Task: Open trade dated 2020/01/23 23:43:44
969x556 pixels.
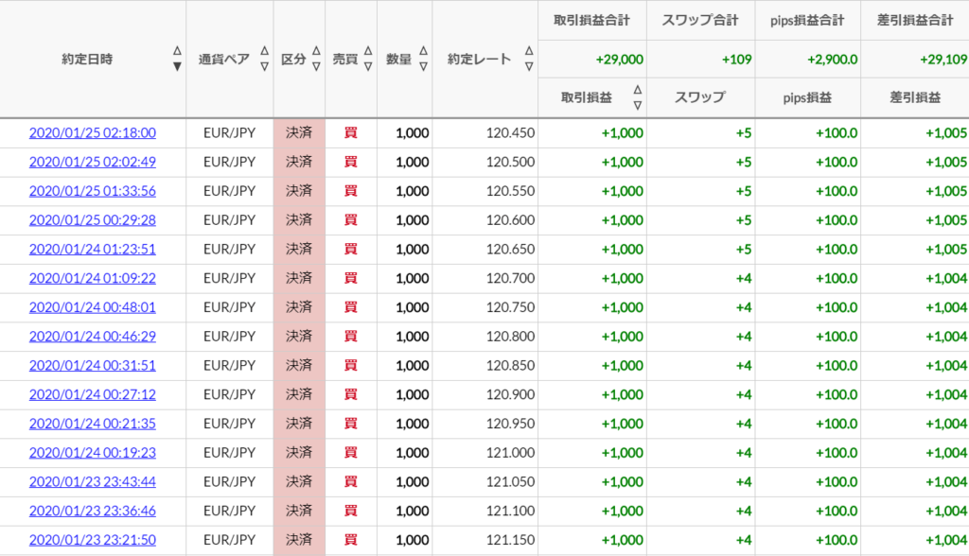Action: 93,481
